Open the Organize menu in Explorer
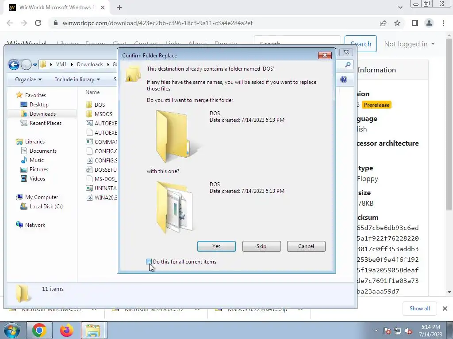 [x=28, y=79]
